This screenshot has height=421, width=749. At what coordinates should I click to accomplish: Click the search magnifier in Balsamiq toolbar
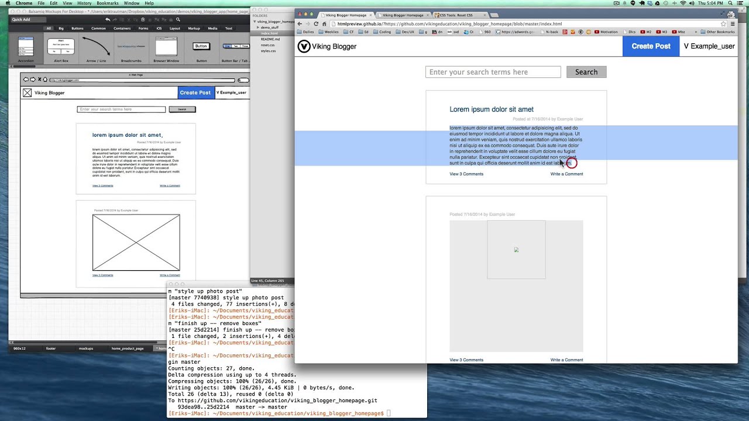coord(178,19)
